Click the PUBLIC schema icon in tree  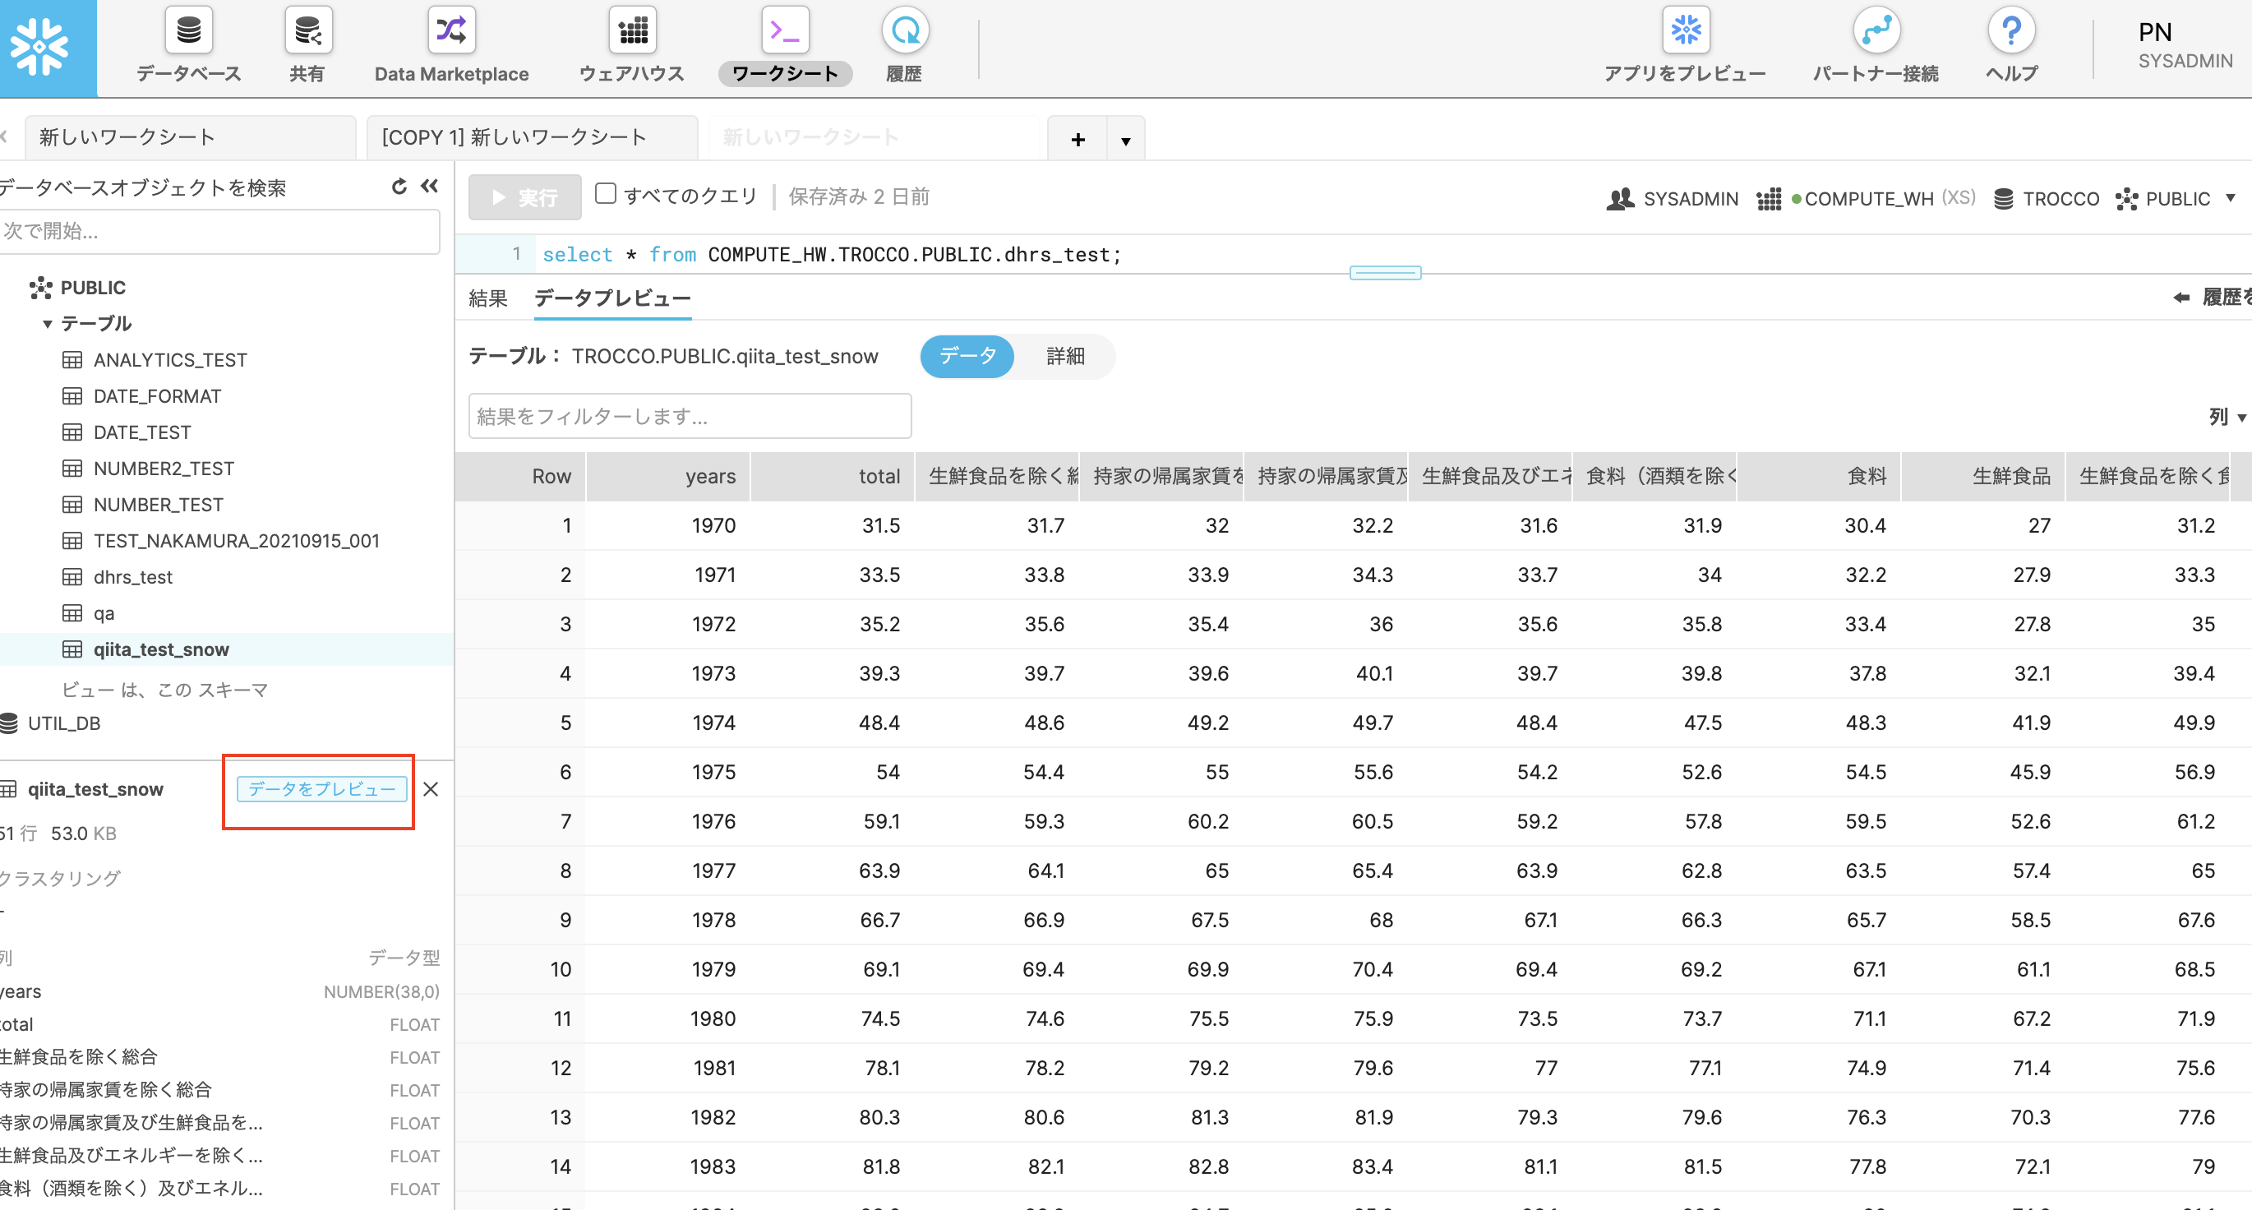click(x=40, y=288)
